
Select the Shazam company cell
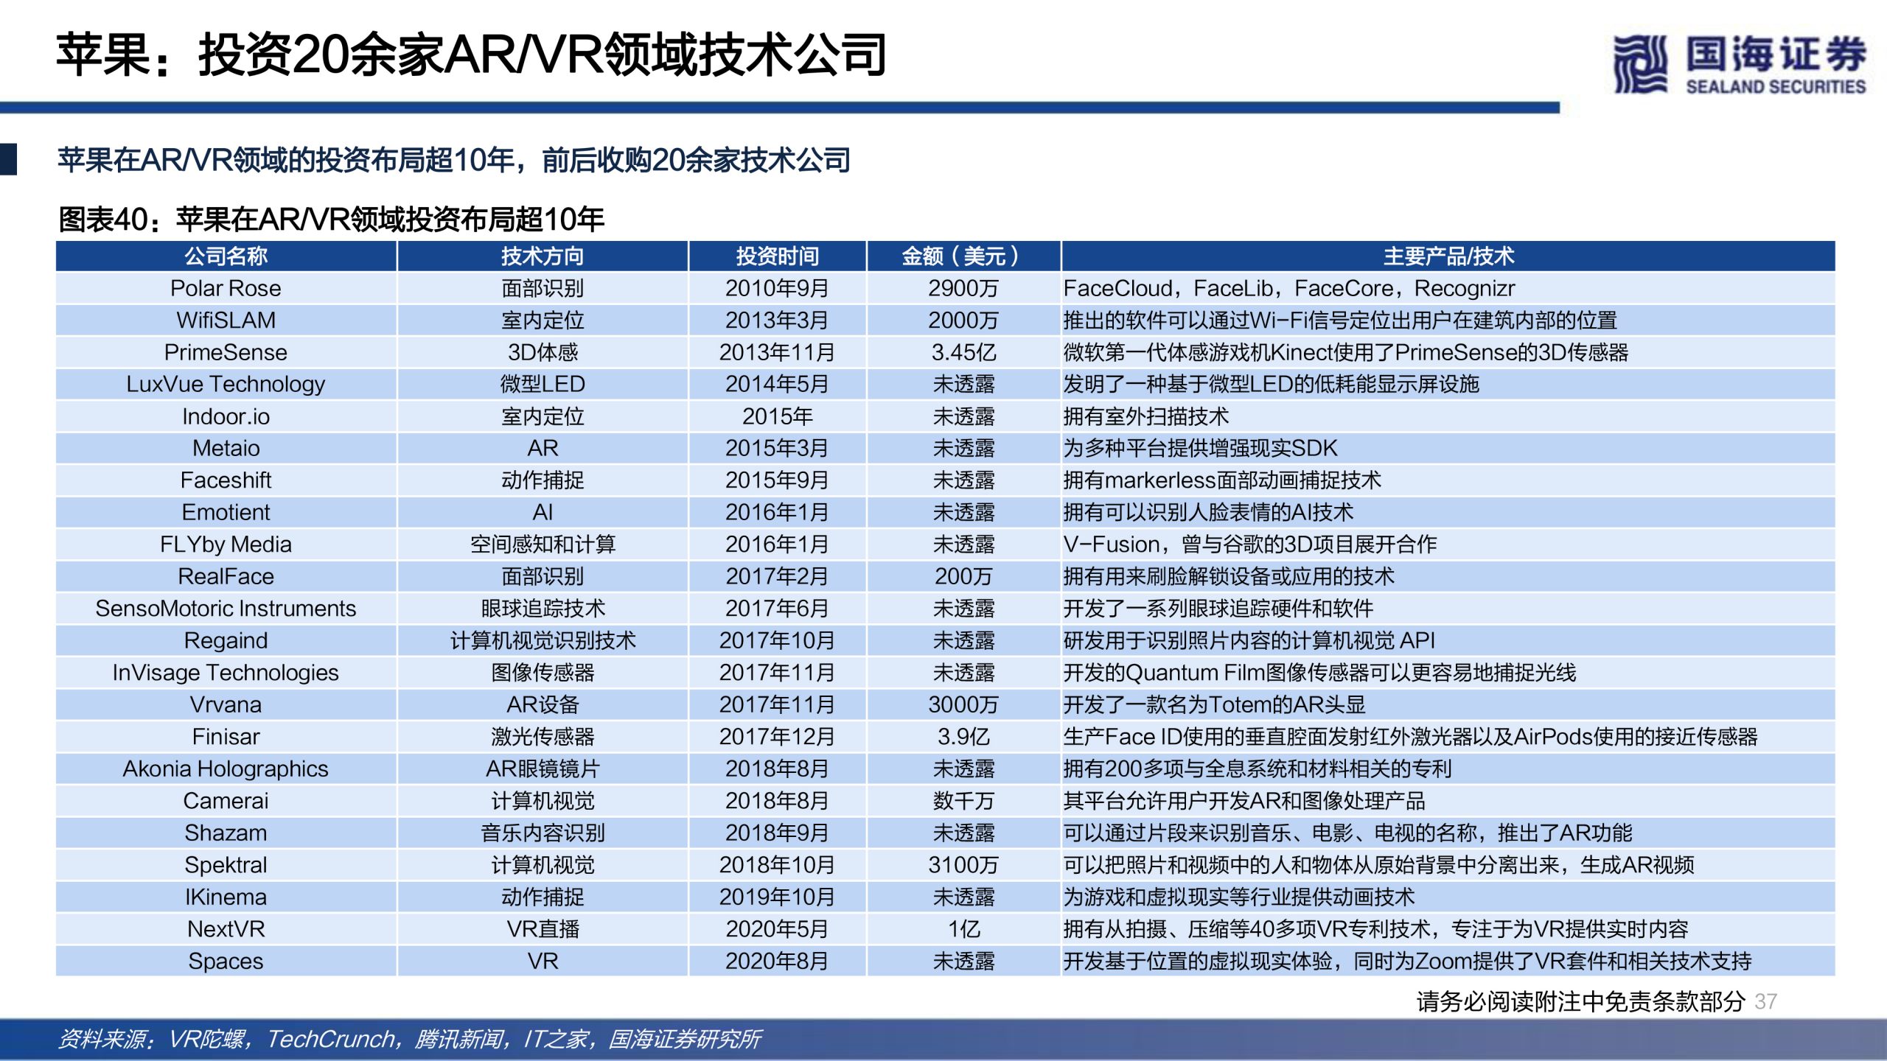coord(226,833)
